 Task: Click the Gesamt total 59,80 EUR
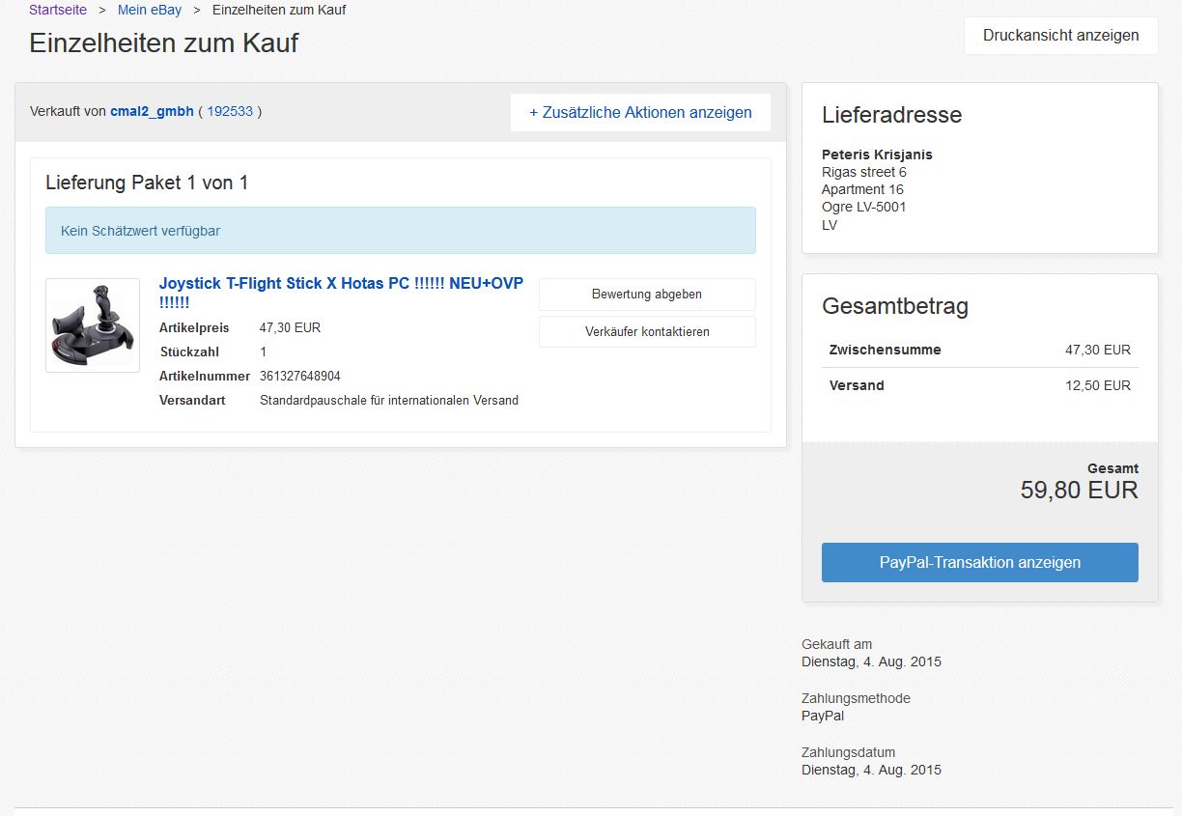pos(1080,490)
